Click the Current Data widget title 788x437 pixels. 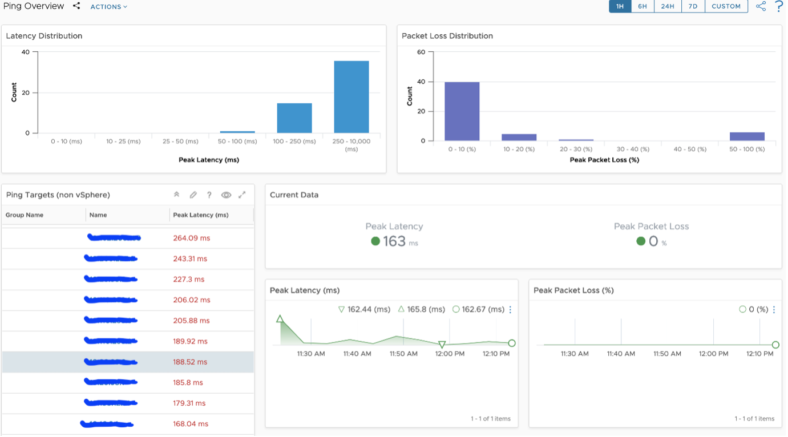click(x=294, y=195)
